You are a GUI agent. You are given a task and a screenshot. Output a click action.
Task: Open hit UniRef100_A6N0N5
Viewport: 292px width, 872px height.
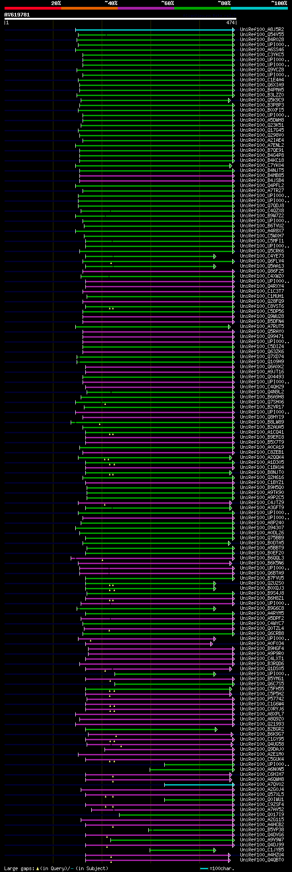262,770
